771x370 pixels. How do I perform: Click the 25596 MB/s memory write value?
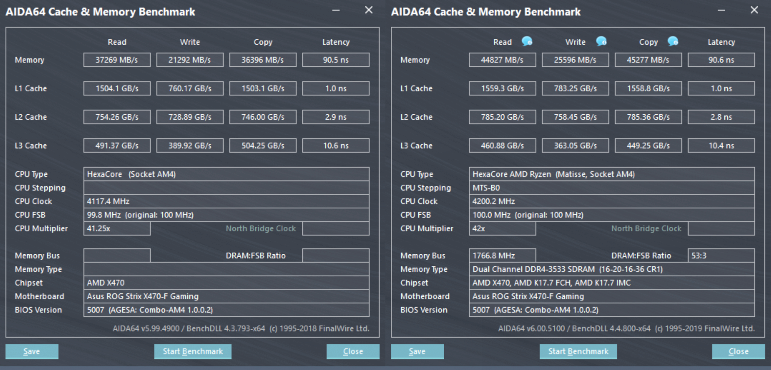point(576,60)
